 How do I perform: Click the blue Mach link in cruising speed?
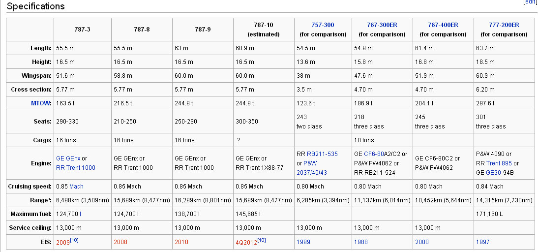(76, 187)
